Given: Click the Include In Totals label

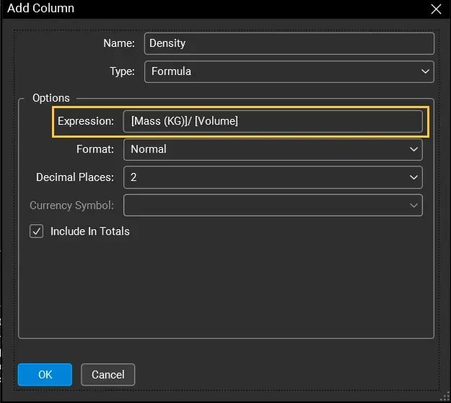Looking at the screenshot, I should coord(90,231).
